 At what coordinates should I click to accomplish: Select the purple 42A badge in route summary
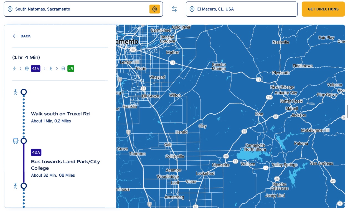click(x=35, y=68)
